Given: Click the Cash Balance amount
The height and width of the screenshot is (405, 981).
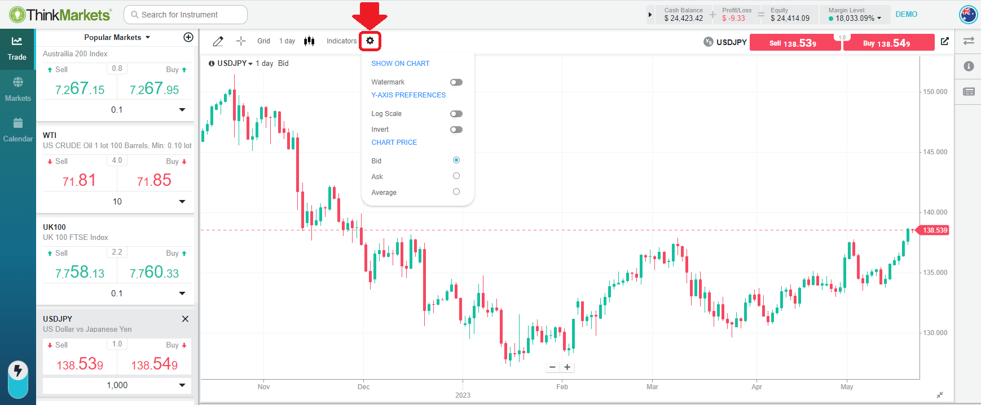Looking at the screenshot, I should (x=684, y=18).
